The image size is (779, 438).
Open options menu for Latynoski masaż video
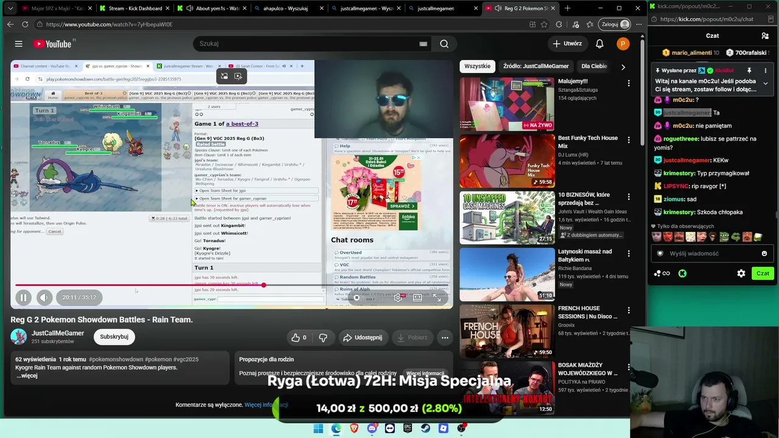[629, 254]
